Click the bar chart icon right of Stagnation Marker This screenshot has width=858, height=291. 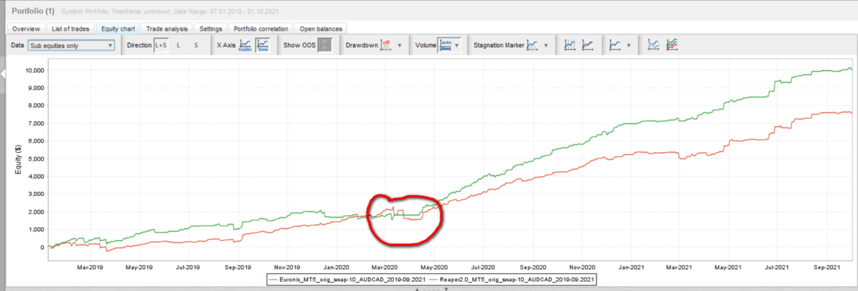[x=570, y=45]
